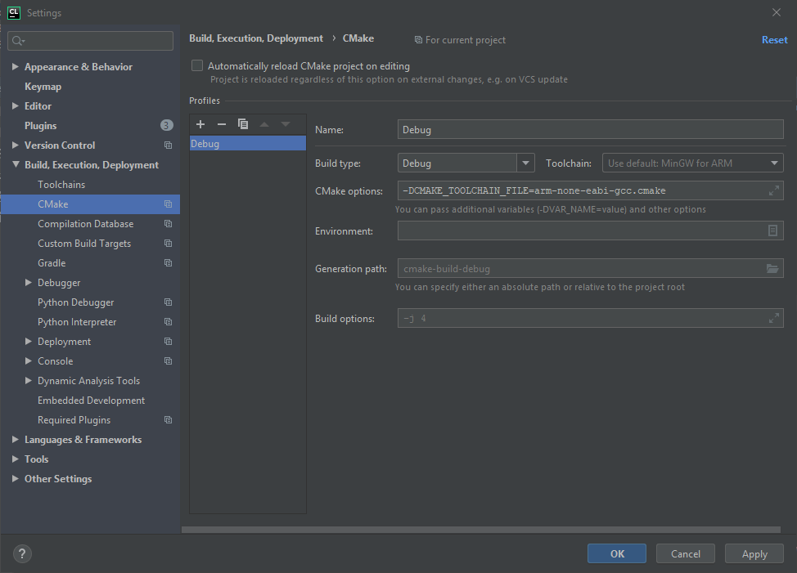Move profile down arrow

click(x=286, y=124)
